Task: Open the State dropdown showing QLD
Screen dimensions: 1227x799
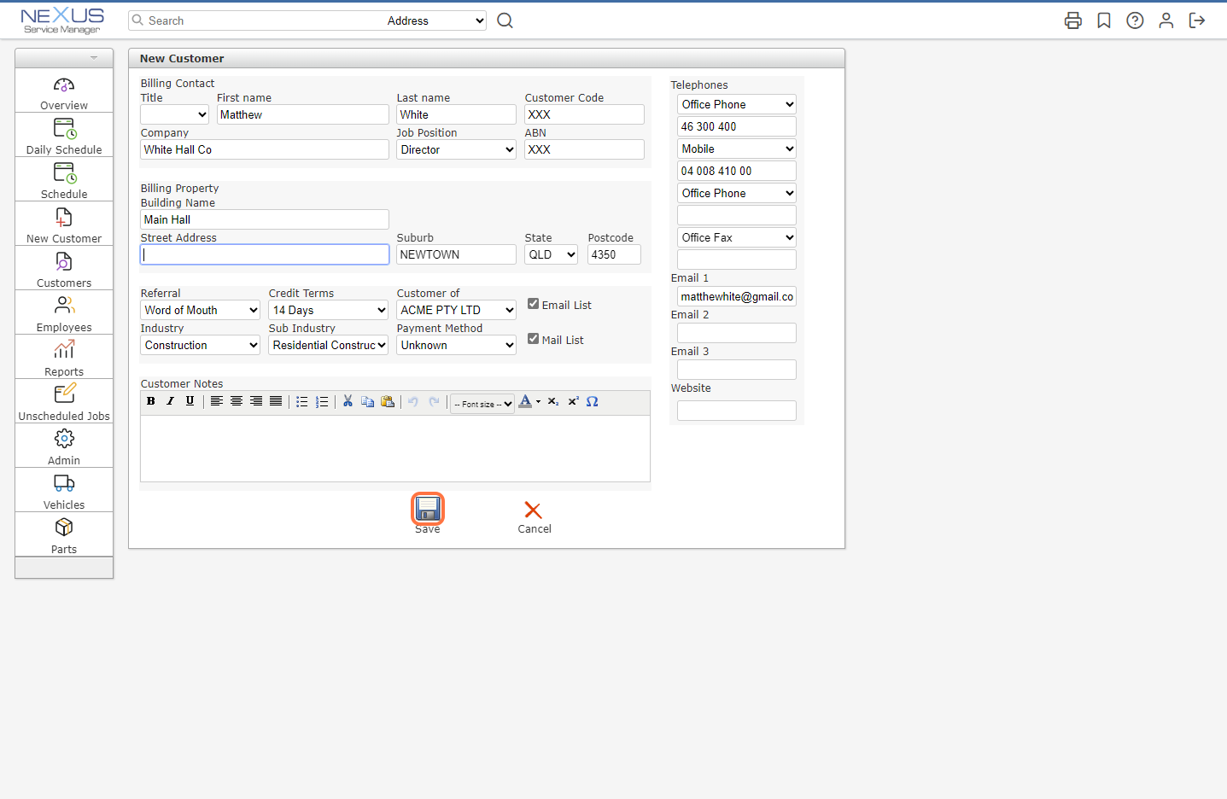Action: click(551, 254)
